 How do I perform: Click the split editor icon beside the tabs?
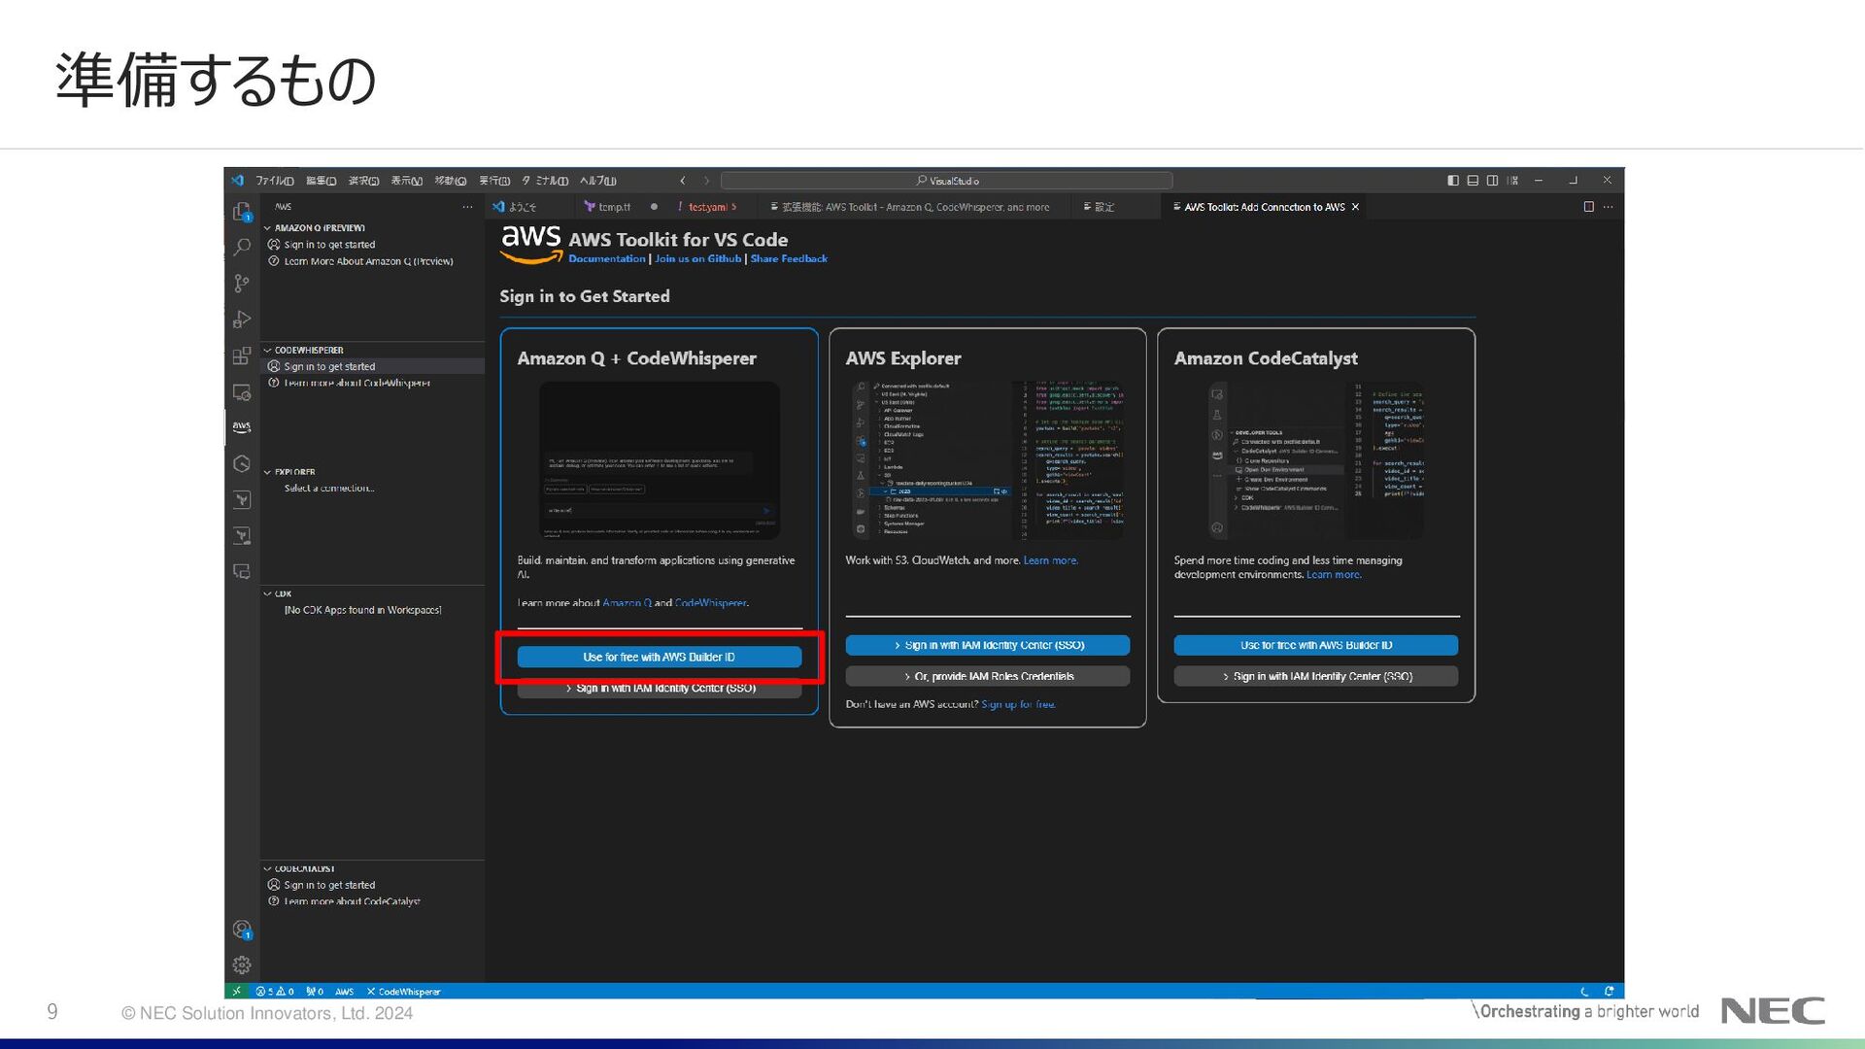pyautogui.click(x=1589, y=207)
